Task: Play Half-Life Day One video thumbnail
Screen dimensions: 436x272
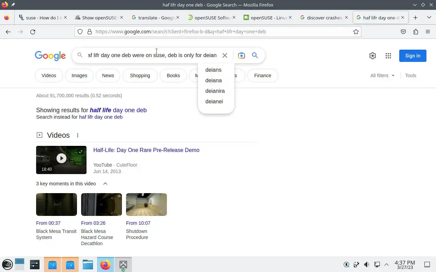Action: [61, 160]
